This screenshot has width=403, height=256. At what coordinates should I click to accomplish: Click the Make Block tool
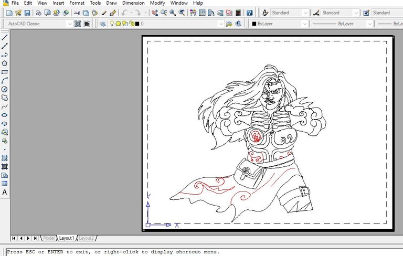[x=5, y=141]
